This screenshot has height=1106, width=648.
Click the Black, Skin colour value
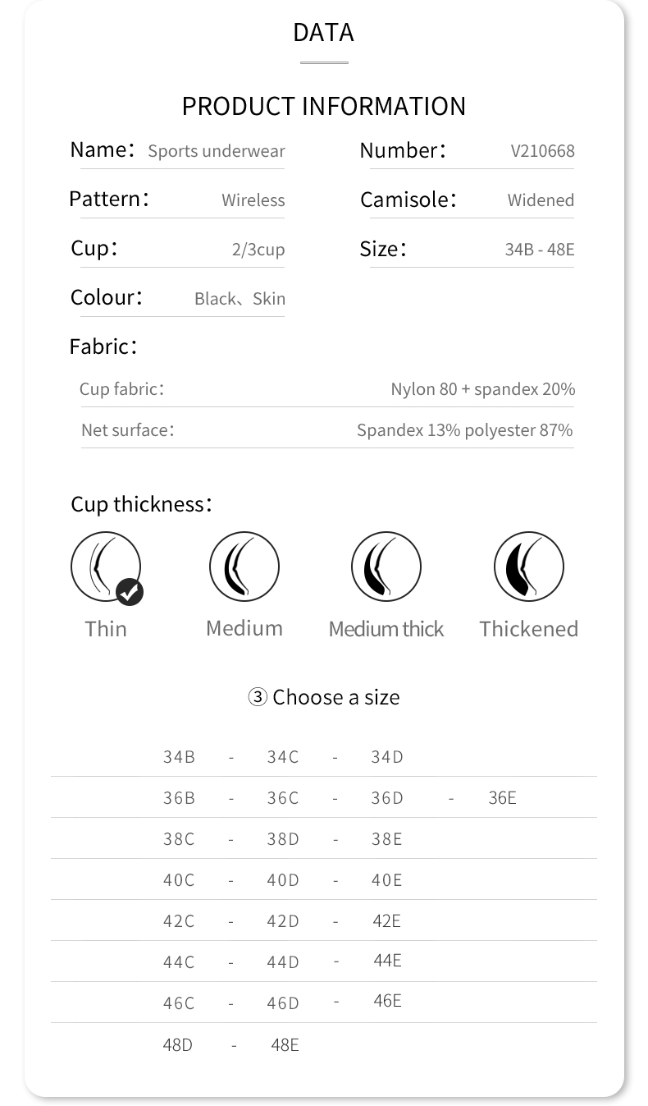240,299
